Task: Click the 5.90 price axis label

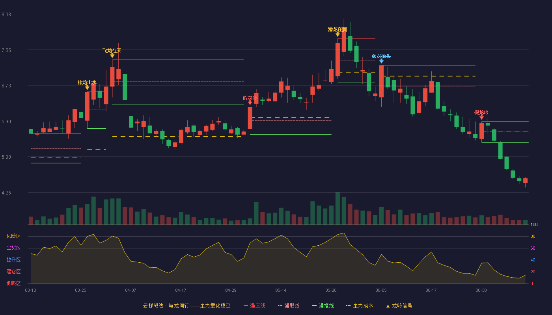Action: coord(6,122)
